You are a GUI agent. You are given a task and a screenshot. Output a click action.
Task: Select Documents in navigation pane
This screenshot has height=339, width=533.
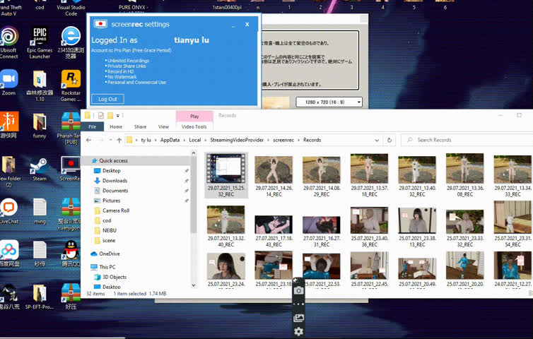click(x=115, y=191)
